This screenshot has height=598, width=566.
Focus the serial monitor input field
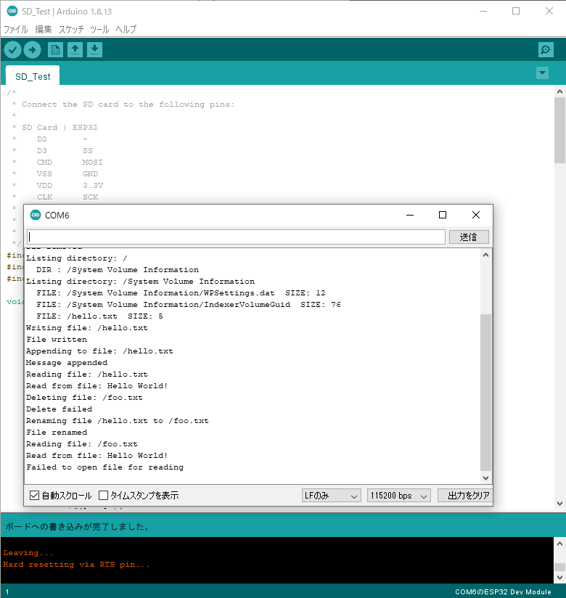(x=236, y=237)
